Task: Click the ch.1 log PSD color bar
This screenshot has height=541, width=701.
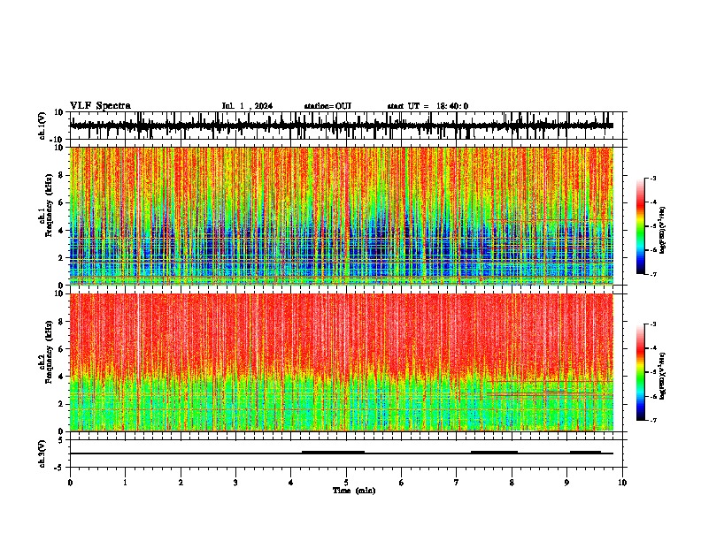Action: (x=641, y=226)
